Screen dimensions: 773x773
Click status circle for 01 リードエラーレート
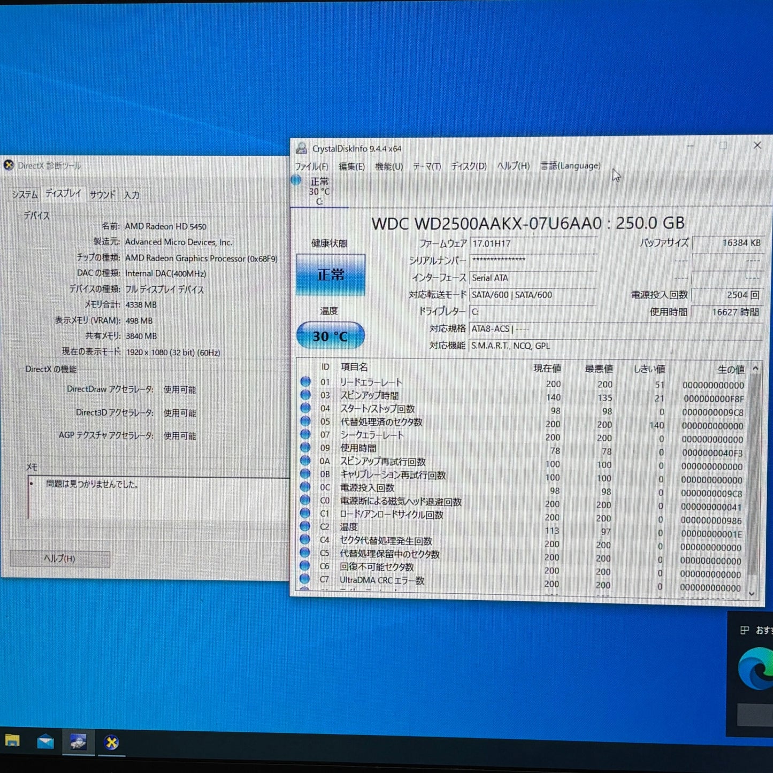tap(305, 381)
